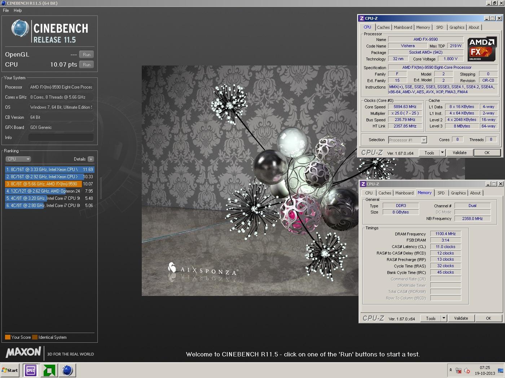This screenshot has height=378, width=505.
Task: Switch to Mainboard tab in lower CPU-Z
Action: pos(404,193)
